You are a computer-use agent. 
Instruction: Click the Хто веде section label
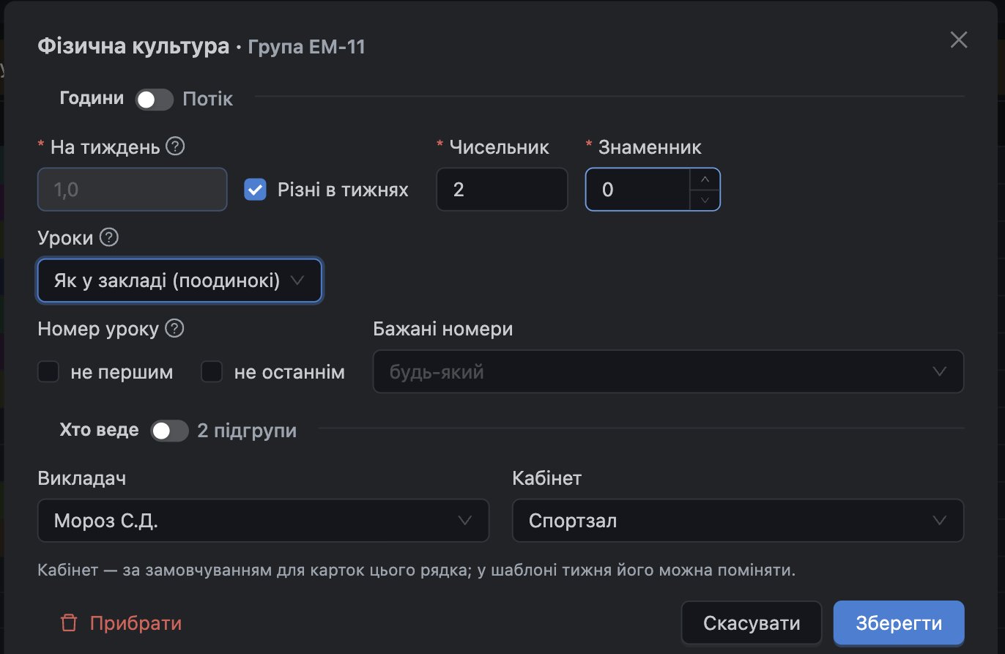(99, 430)
